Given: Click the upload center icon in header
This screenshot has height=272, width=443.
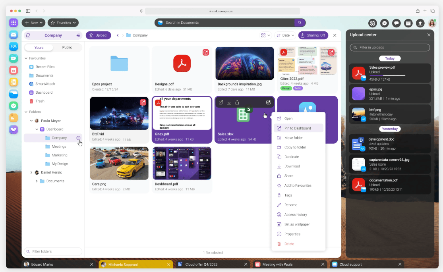Looking at the screenshot, I should point(420,23).
